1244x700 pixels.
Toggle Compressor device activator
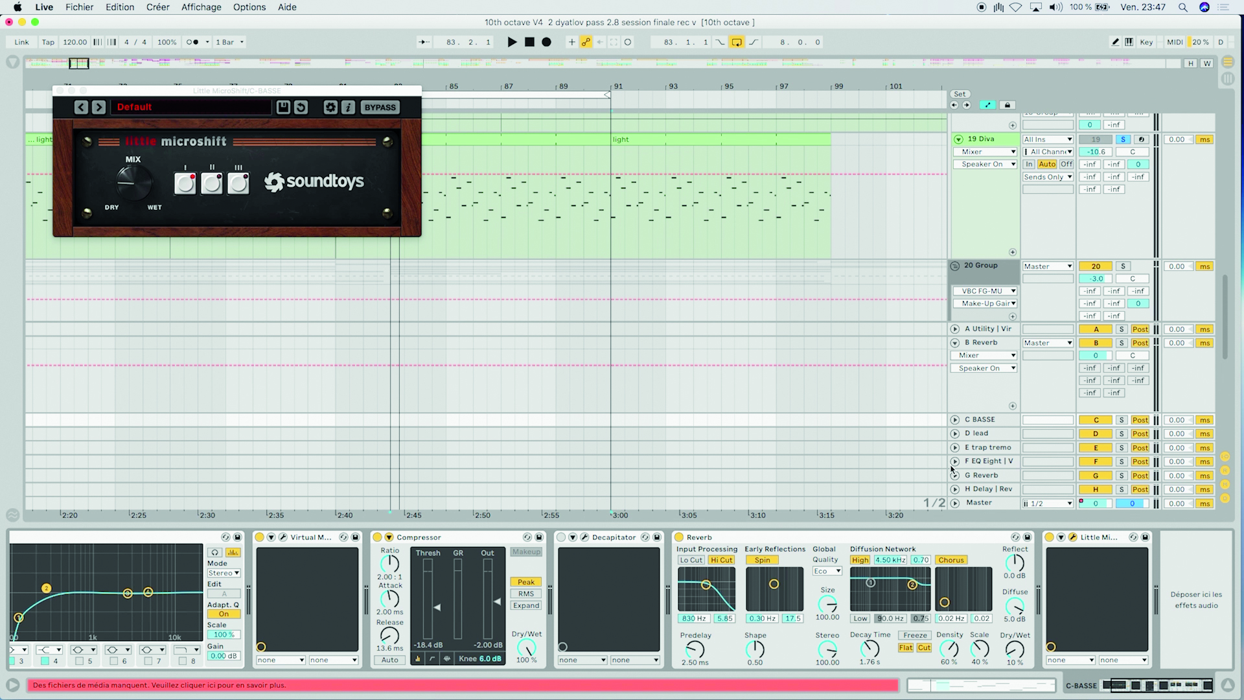click(x=377, y=537)
